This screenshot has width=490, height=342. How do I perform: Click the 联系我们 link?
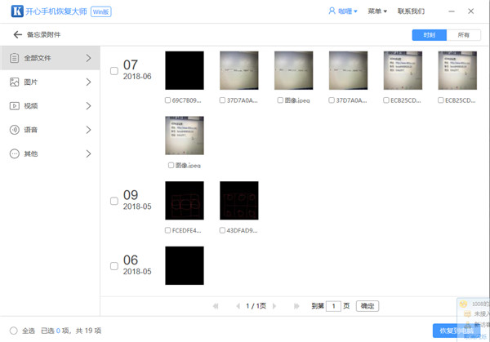411,11
